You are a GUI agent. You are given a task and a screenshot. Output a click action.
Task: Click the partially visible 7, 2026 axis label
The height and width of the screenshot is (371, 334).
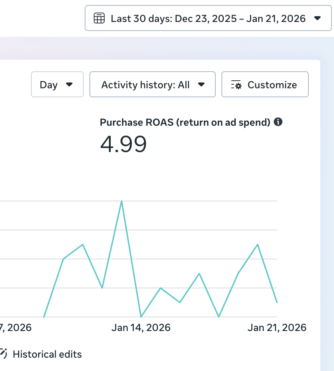coord(16,328)
